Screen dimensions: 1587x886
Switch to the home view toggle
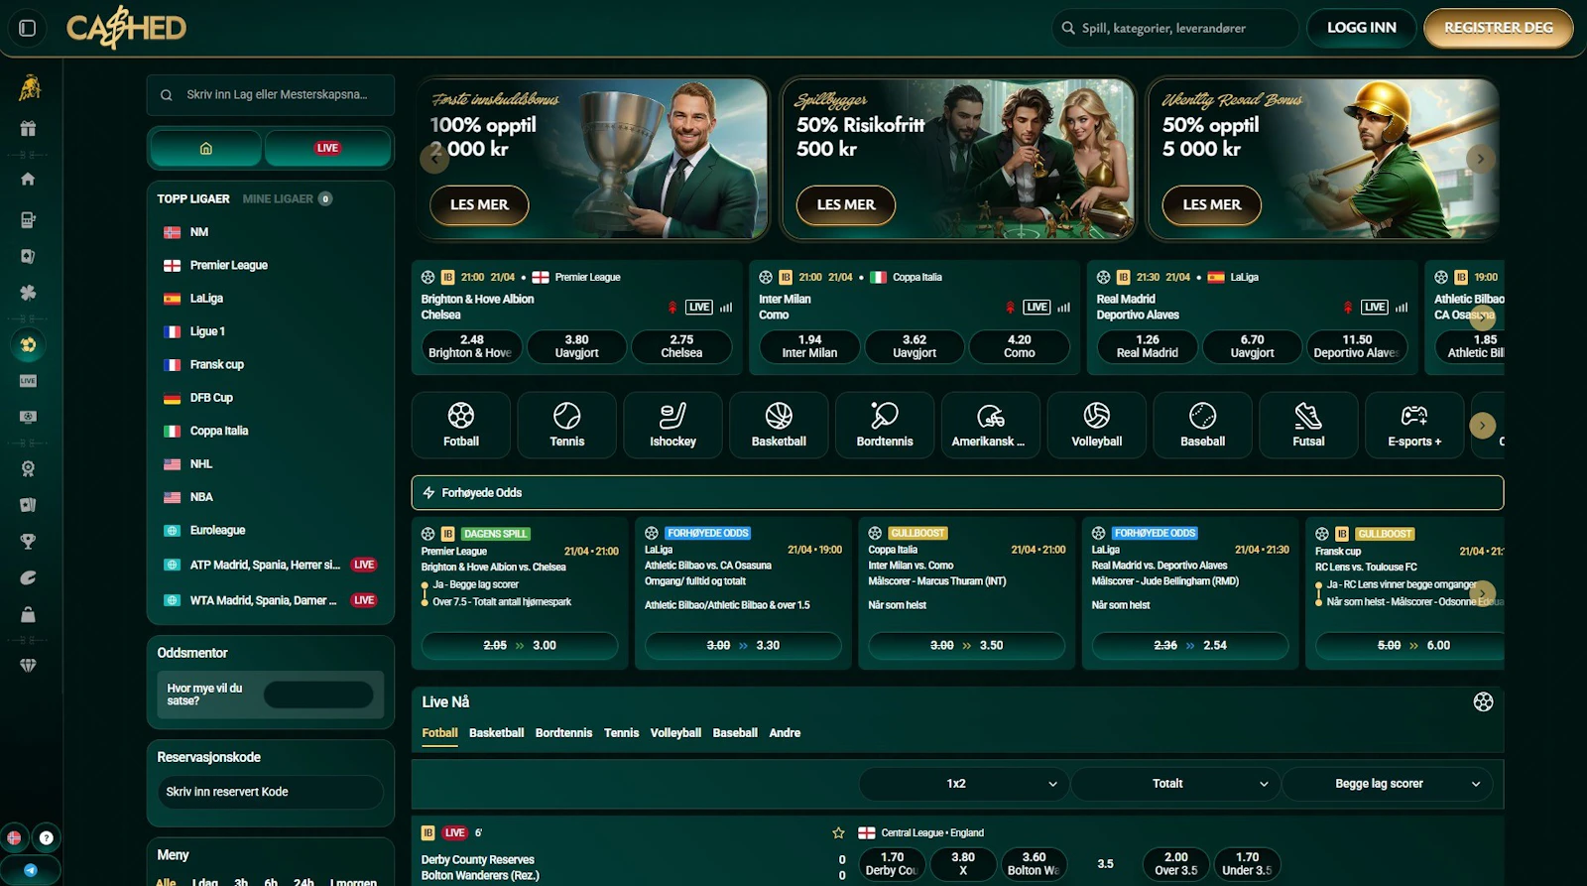pos(206,148)
